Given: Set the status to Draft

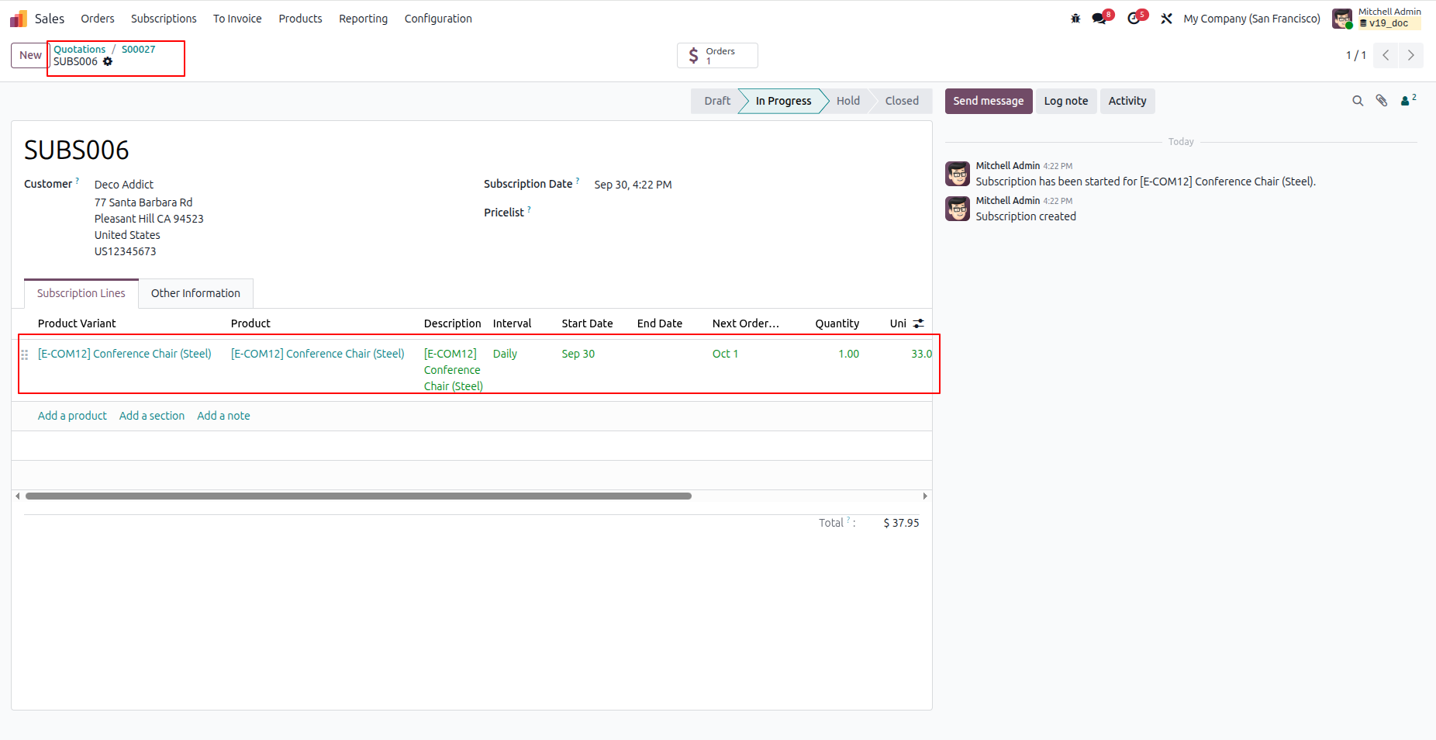Looking at the screenshot, I should [717, 101].
